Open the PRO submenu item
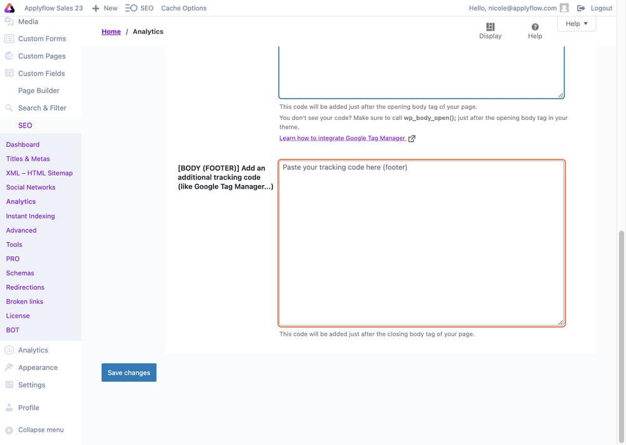626x445 pixels. pyautogui.click(x=13, y=259)
